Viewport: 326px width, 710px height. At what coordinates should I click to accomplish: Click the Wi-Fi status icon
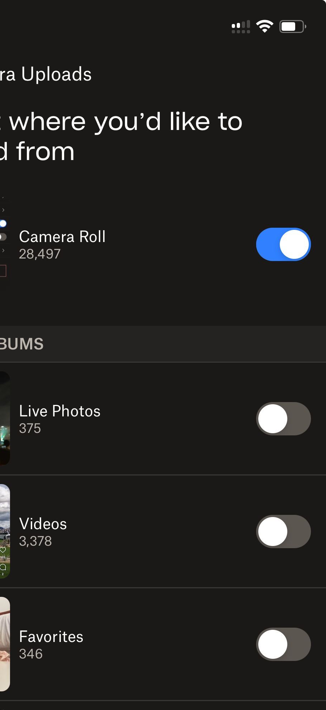[264, 26]
